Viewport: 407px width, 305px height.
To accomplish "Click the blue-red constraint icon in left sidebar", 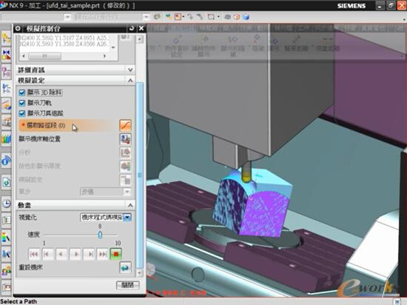I will tap(6, 55).
